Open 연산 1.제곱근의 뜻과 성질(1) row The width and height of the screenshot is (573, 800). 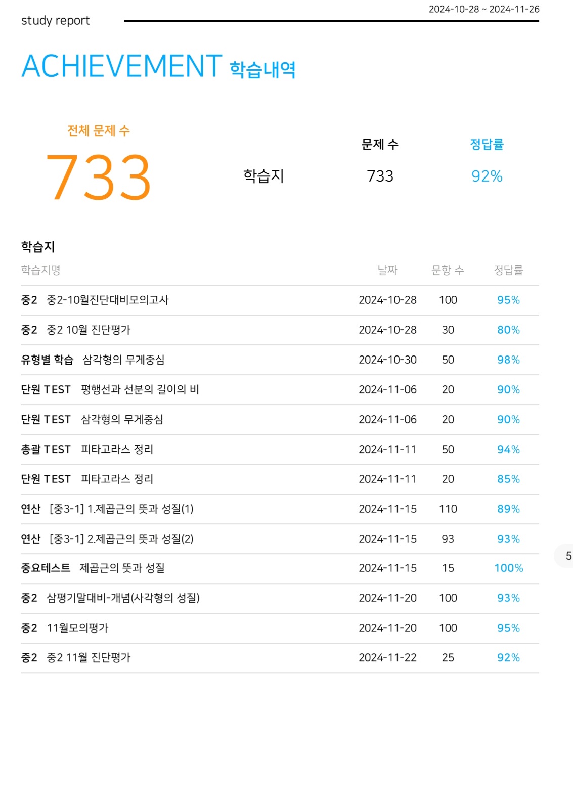click(280, 509)
